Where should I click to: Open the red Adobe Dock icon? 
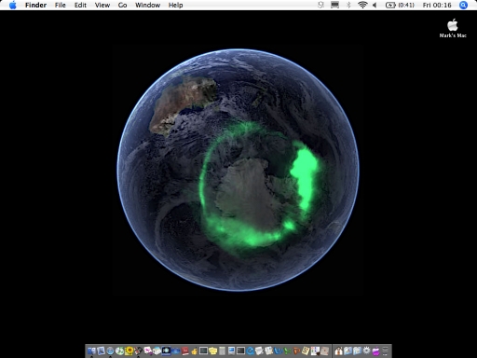click(184, 351)
